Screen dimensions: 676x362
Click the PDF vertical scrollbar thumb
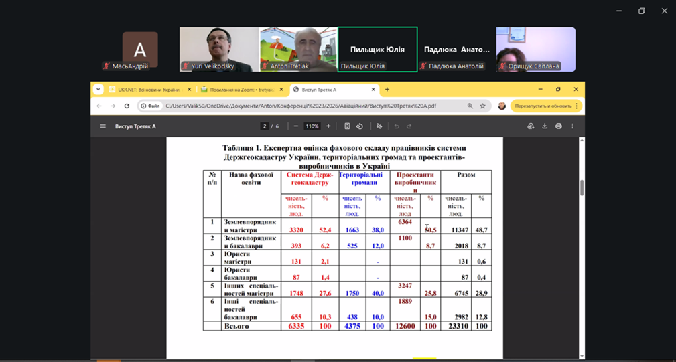pos(581,187)
